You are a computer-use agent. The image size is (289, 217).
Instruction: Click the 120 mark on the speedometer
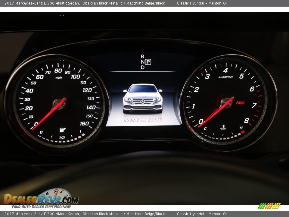click(87, 90)
